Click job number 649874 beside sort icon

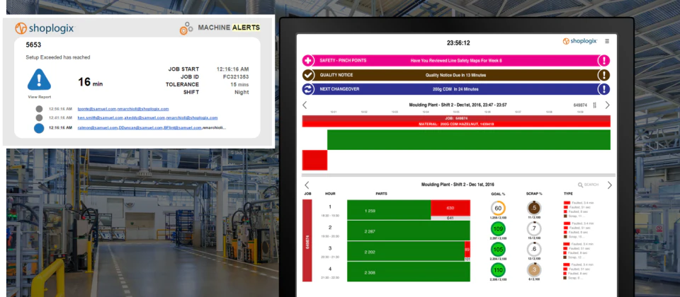(x=580, y=105)
